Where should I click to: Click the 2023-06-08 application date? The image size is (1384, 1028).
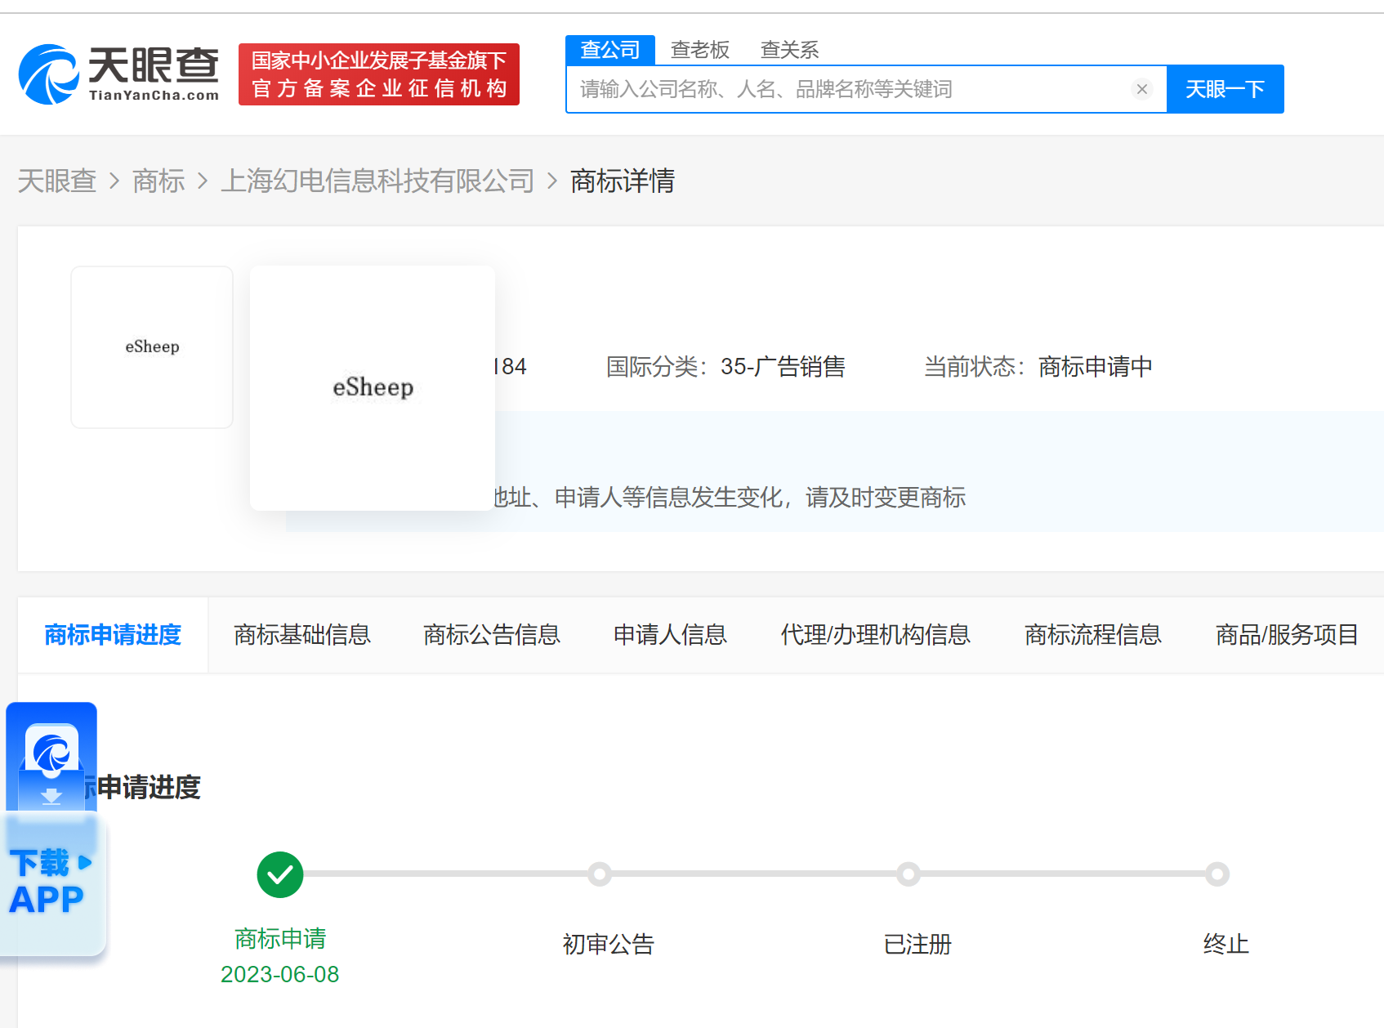click(280, 974)
